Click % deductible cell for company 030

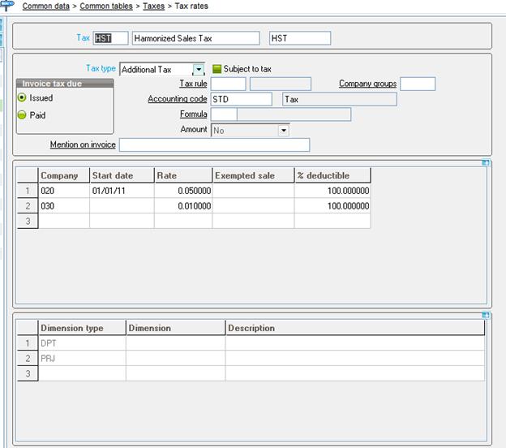(332, 206)
